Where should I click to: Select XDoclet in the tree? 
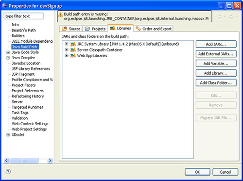(x=18, y=135)
